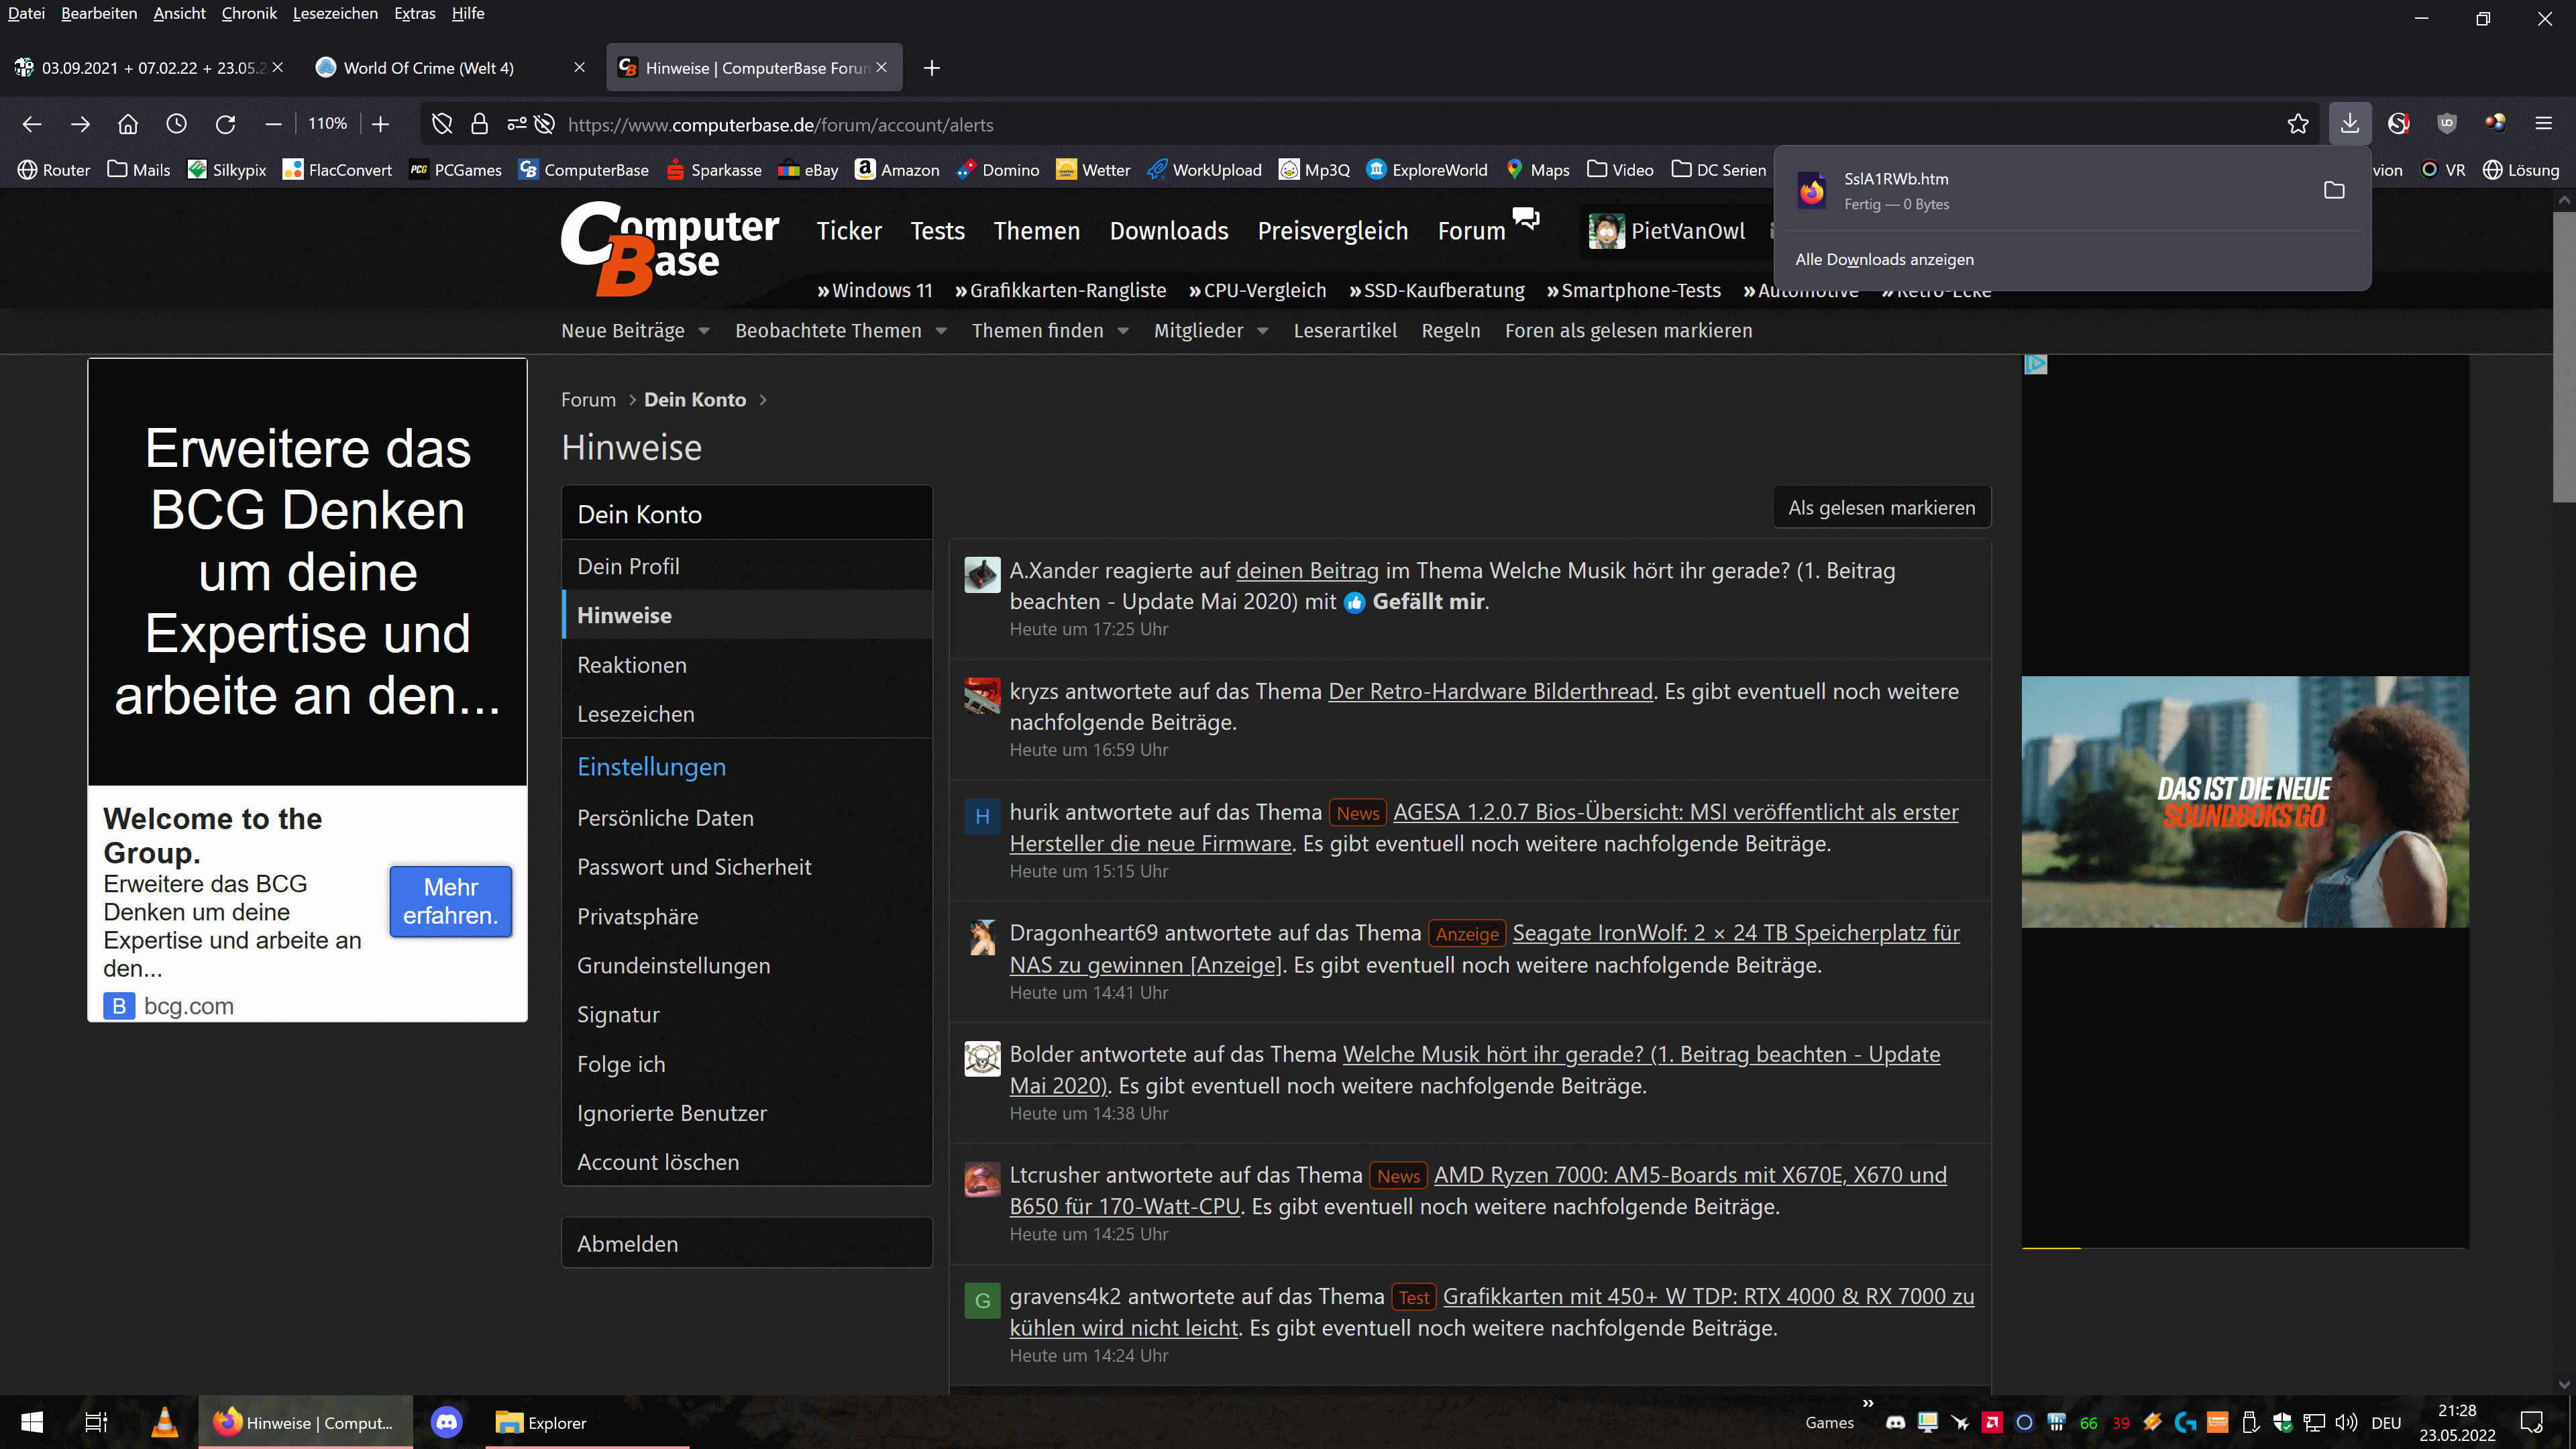Click Alle Downloads anzeigen
Viewport: 2576px width, 1449px height.
click(1884, 259)
